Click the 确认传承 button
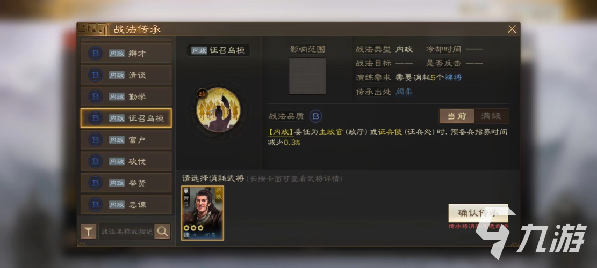This screenshot has width=597, height=268. 478,213
